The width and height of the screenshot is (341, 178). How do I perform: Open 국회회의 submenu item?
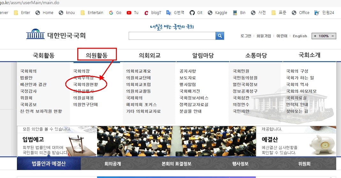click(28, 71)
